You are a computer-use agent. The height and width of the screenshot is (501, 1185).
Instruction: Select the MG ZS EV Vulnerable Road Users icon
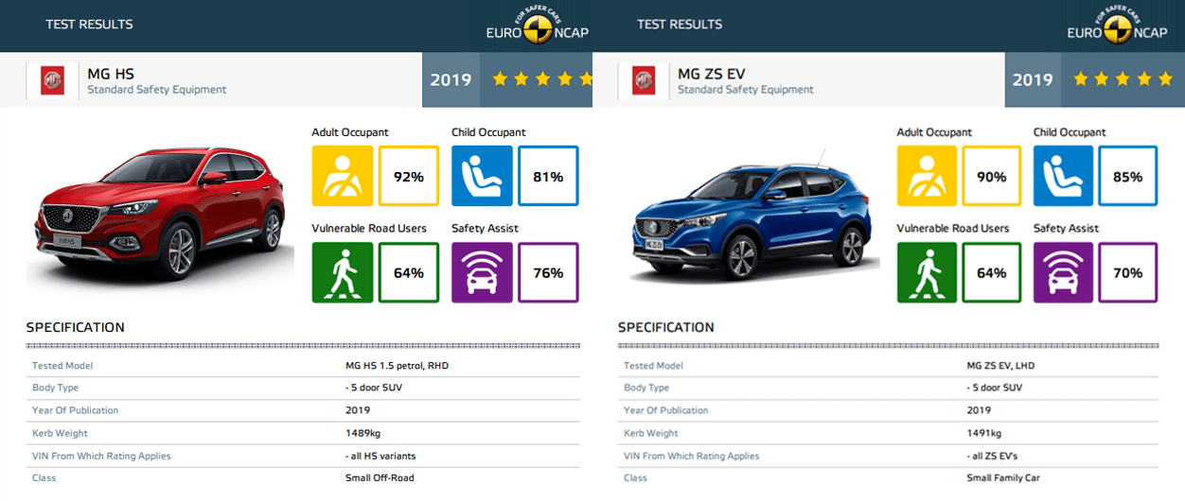pos(927,272)
